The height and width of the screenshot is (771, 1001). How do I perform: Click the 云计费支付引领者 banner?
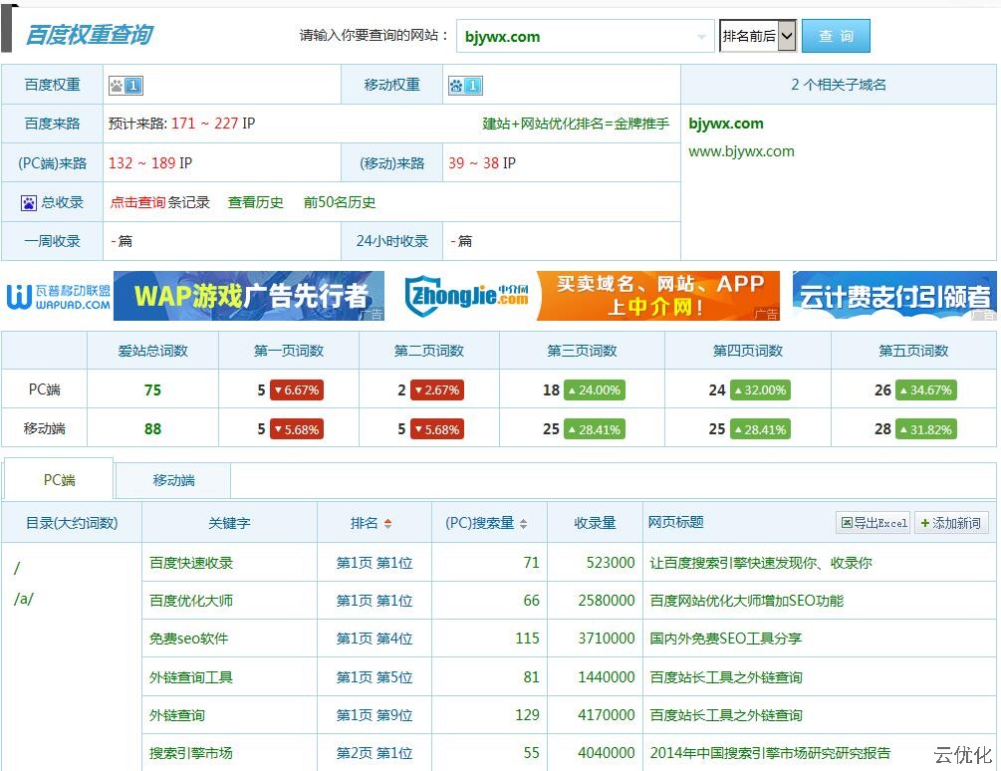click(894, 296)
